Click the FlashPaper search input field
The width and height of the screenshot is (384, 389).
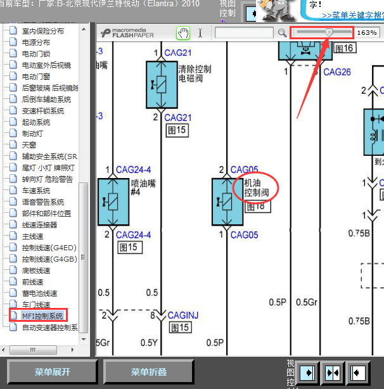click(244, 33)
